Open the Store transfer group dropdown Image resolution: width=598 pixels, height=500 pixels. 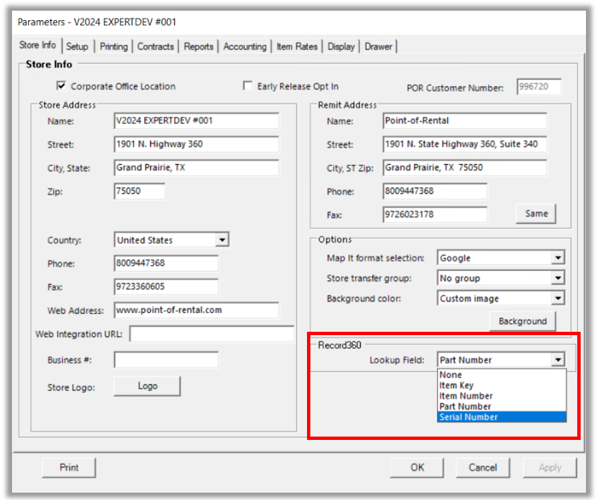tap(558, 278)
